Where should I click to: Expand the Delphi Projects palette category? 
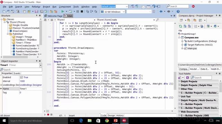179,81
